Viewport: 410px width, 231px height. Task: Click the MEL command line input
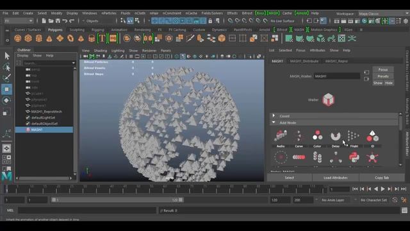(86, 210)
